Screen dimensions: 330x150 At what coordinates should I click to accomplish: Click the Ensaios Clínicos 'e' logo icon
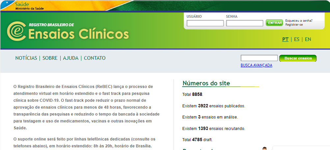[16, 31]
